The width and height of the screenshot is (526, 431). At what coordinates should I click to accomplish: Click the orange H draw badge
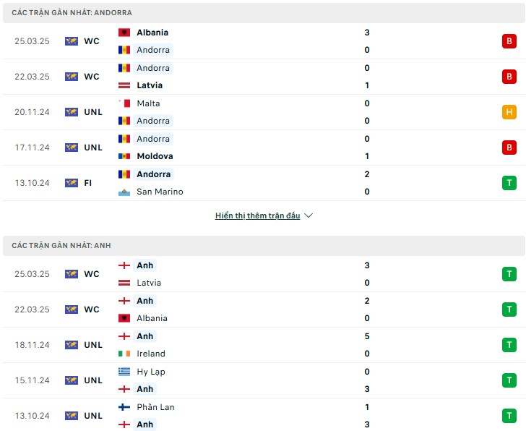pyautogui.click(x=509, y=112)
